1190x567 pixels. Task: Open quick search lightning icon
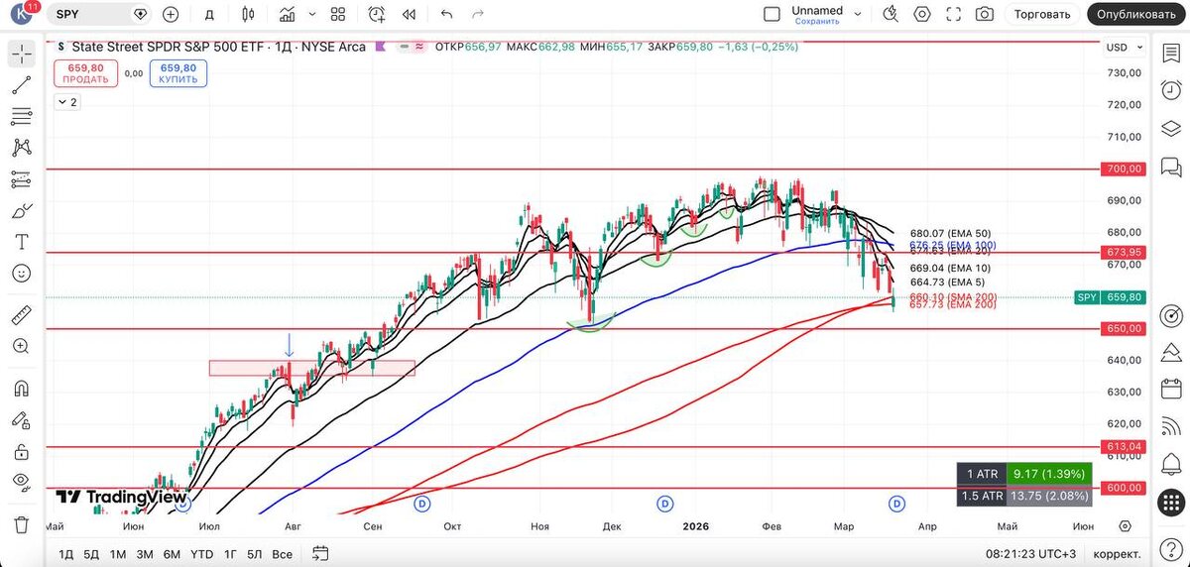[x=891, y=14]
